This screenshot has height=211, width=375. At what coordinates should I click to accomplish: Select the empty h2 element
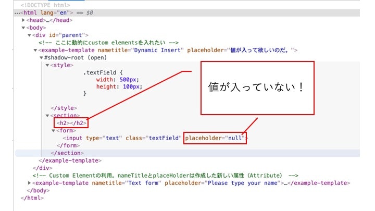(x=71, y=123)
